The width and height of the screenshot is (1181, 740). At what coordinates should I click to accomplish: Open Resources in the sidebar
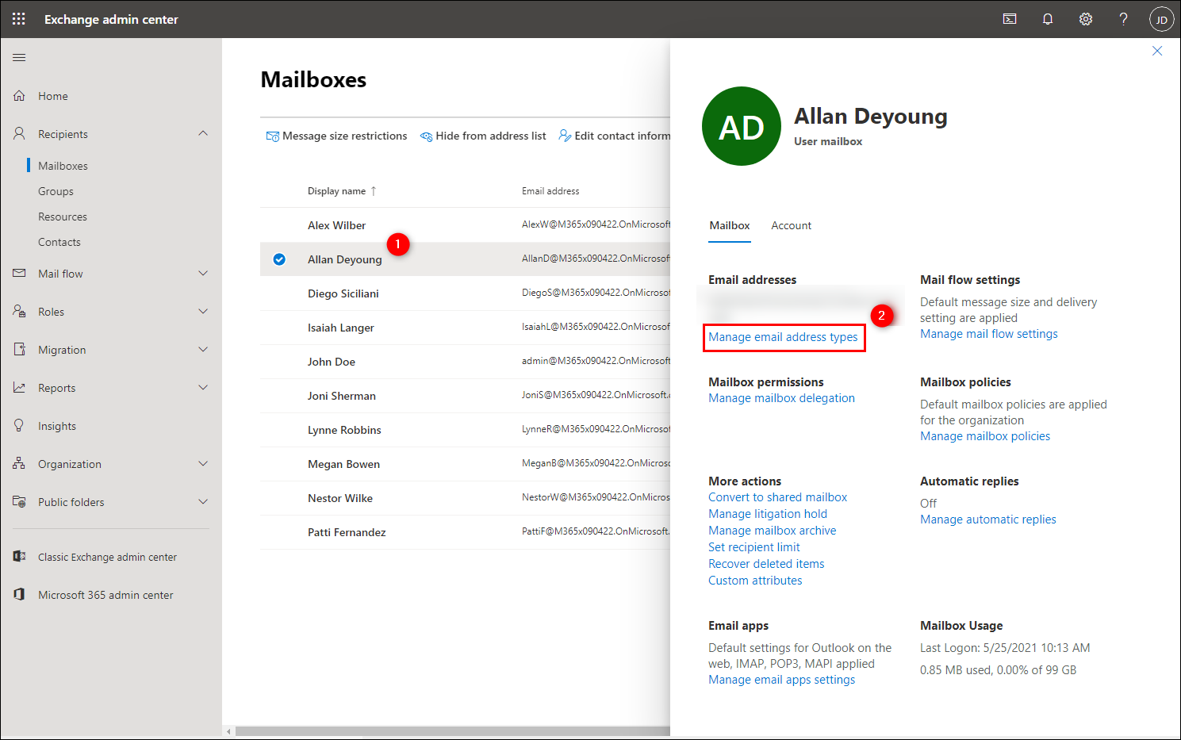click(x=63, y=217)
